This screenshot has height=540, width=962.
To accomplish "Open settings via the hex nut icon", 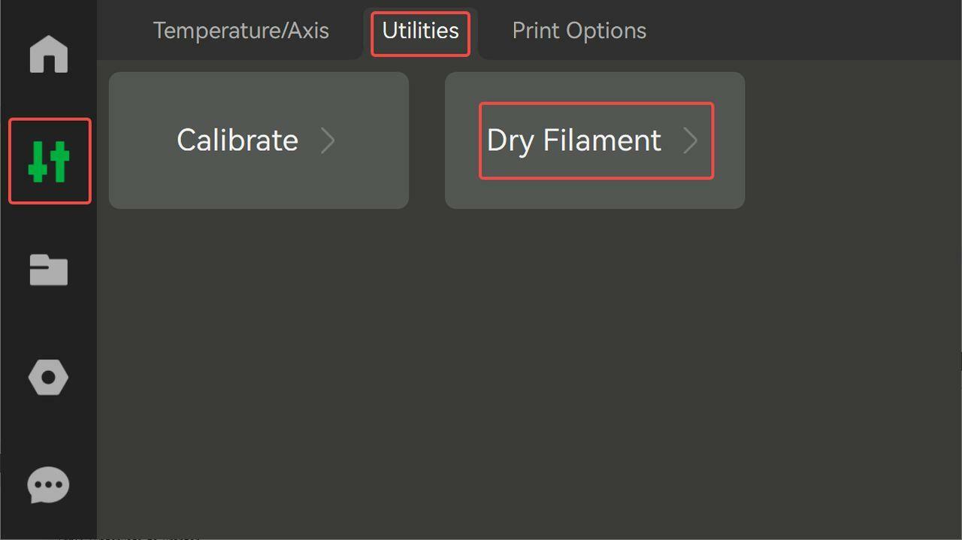I will pyautogui.click(x=49, y=377).
